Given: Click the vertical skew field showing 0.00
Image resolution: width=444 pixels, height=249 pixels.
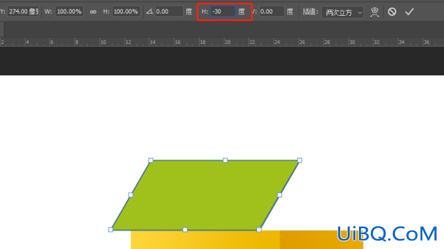Looking at the screenshot, I should tap(271, 11).
